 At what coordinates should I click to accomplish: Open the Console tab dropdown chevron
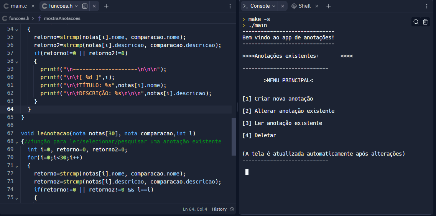coord(274,6)
